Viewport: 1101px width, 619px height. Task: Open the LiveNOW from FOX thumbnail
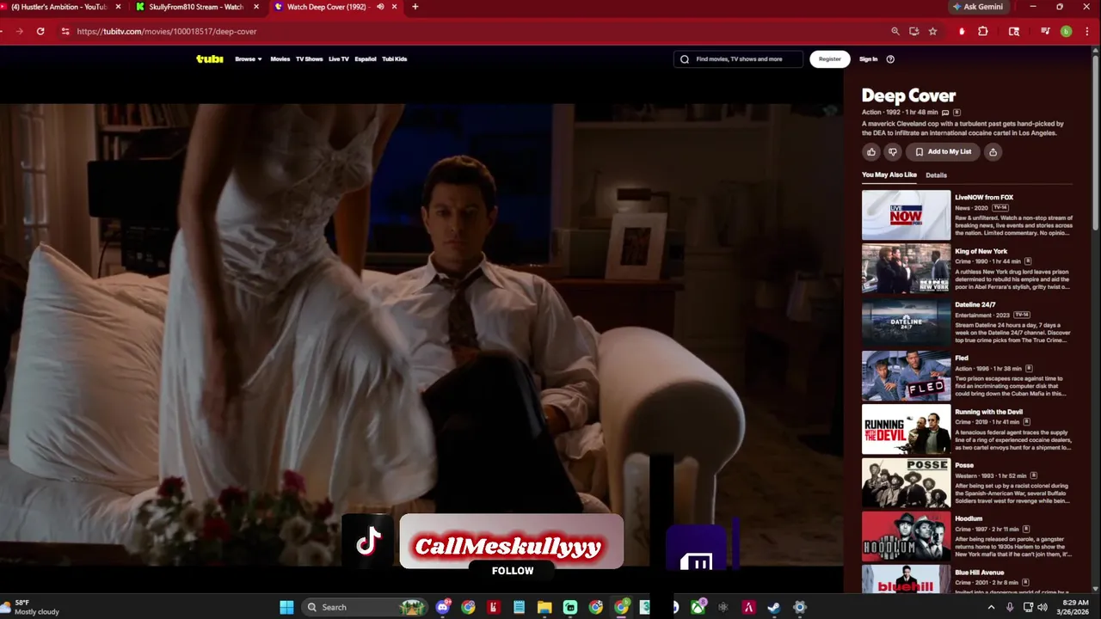click(906, 215)
